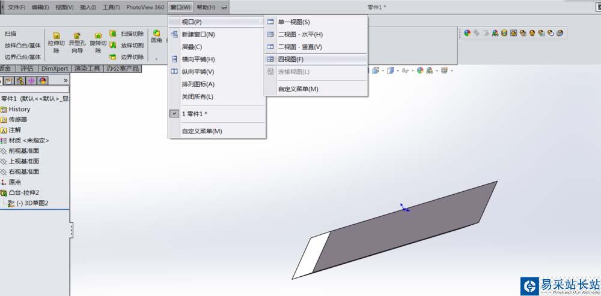The width and height of the screenshot is (601, 296).
Task: Choose 层叠(C) cascade windows
Action: click(217, 47)
